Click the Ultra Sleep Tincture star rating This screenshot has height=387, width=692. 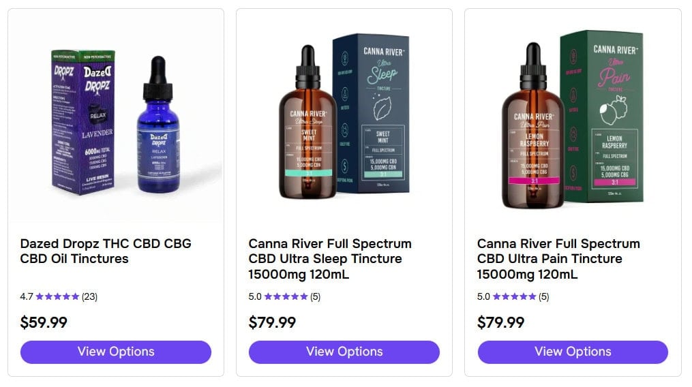[x=286, y=296]
